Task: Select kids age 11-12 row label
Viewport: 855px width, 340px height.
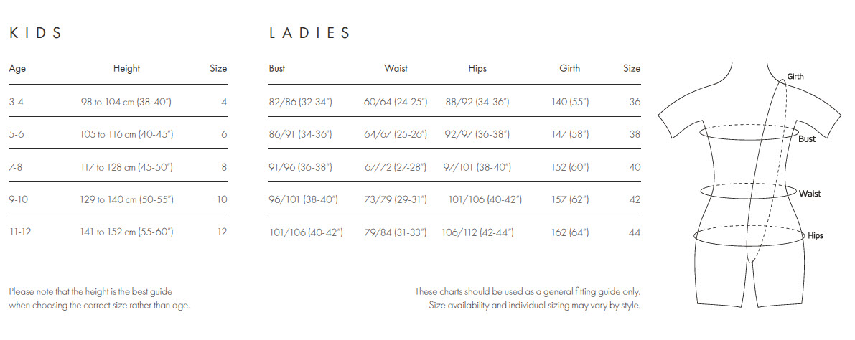Action: coord(20,232)
